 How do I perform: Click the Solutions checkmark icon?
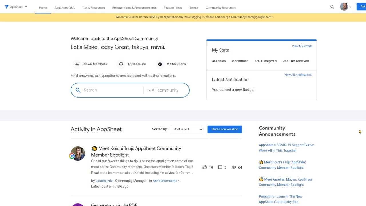[x=160, y=64]
